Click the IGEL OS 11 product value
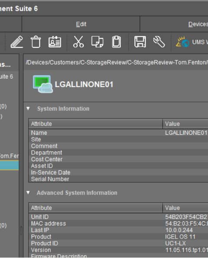This screenshot has height=258, width=208. [x=180, y=237]
